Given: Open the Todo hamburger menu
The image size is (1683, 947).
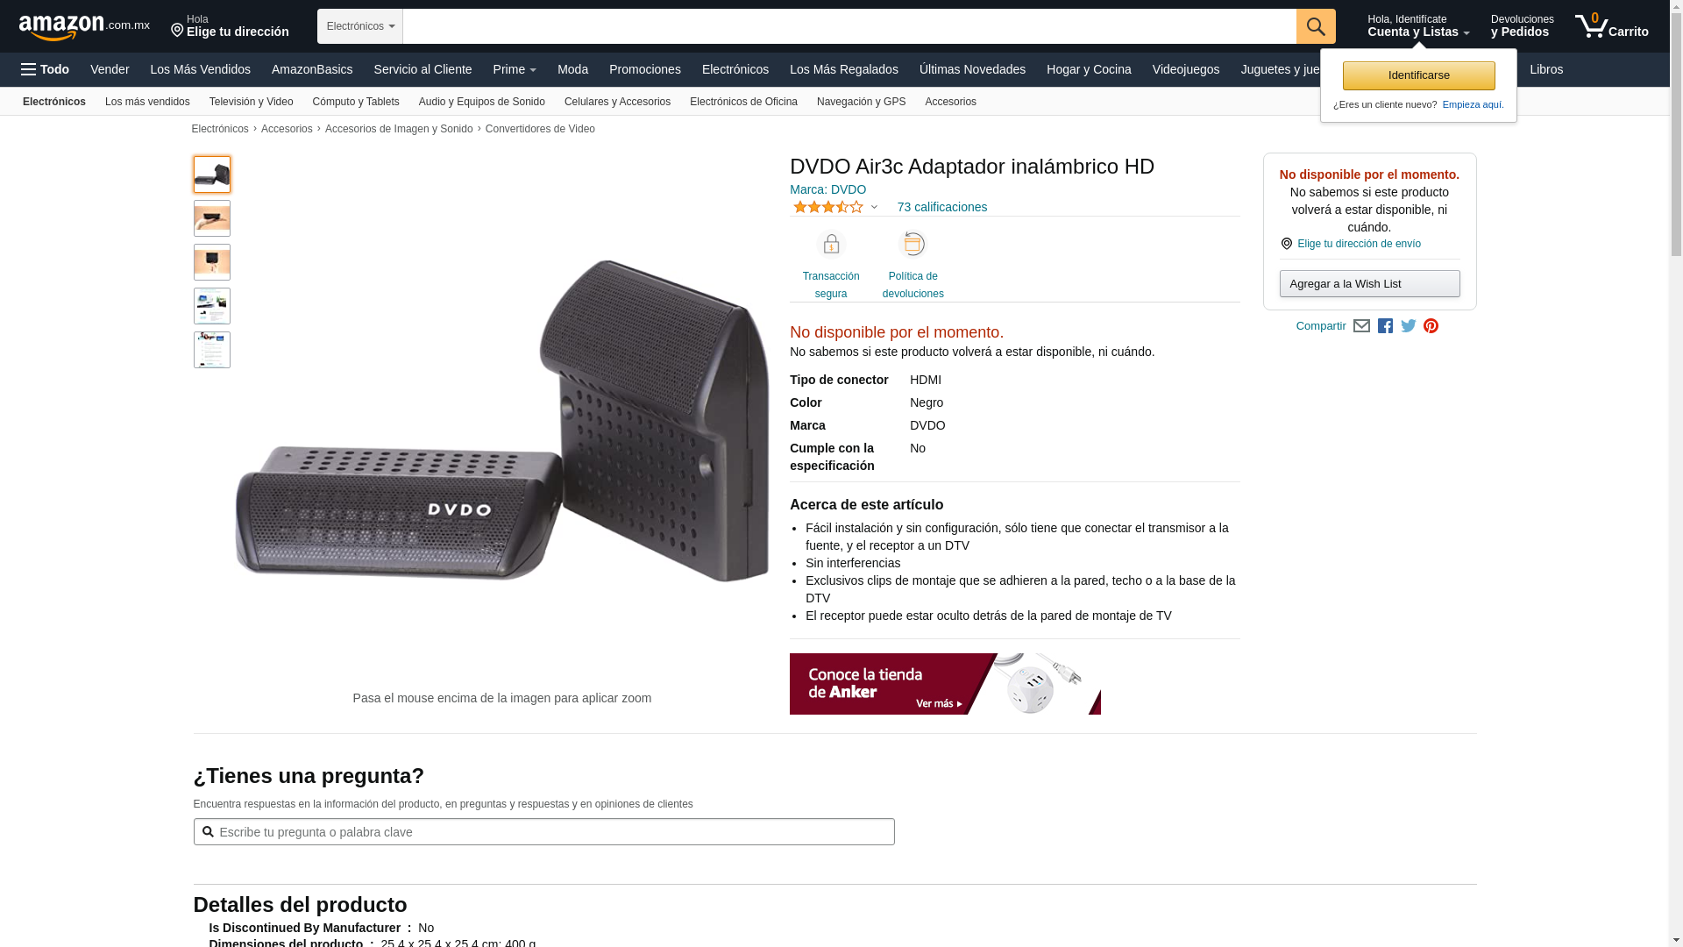Looking at the screenshot, I should (x=46, y=69).
